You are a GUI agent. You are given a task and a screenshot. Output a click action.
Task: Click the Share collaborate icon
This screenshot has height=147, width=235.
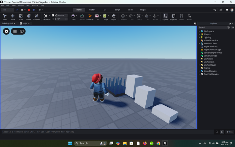point(215,10)
